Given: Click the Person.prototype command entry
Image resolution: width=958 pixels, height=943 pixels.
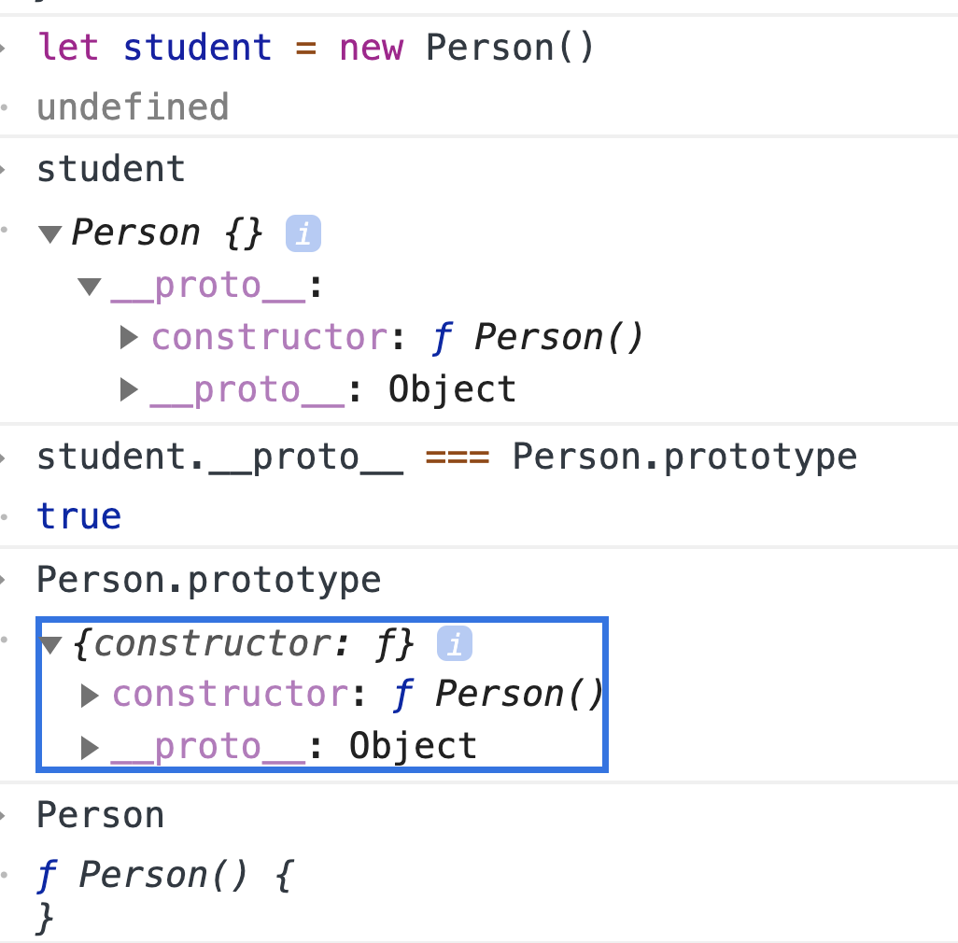Looking at the screenshot, I should pos(208,580).
